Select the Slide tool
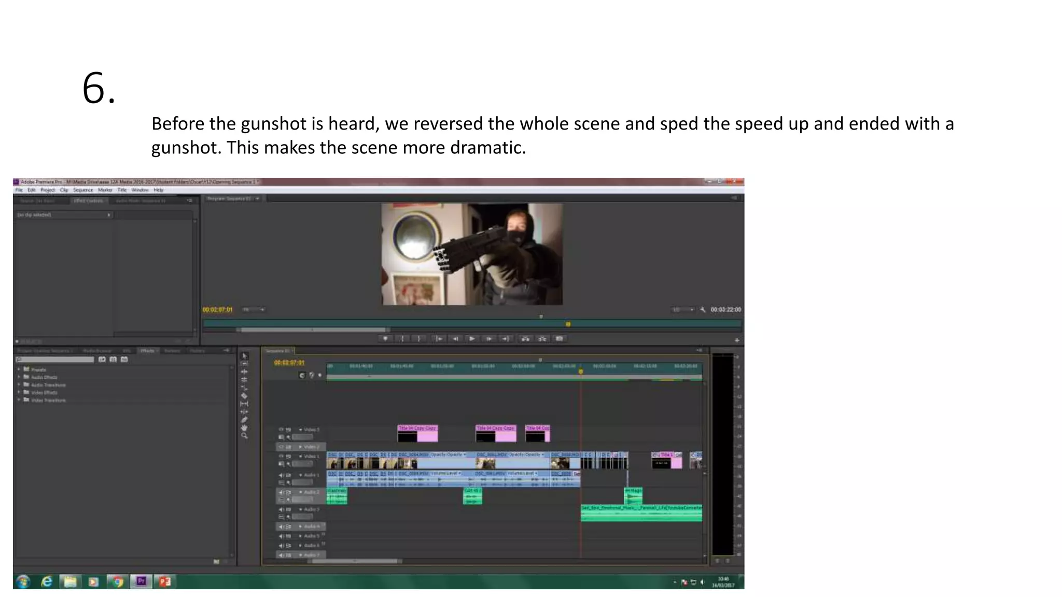1062x597 pixels. 245,411
